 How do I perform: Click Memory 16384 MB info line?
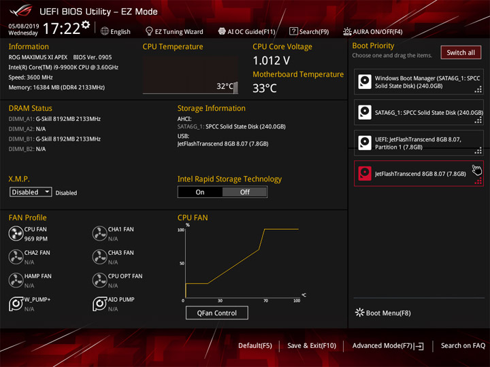point(56,88)
